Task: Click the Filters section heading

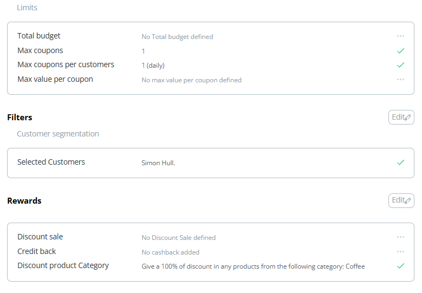Action: (x=20, y=118)
